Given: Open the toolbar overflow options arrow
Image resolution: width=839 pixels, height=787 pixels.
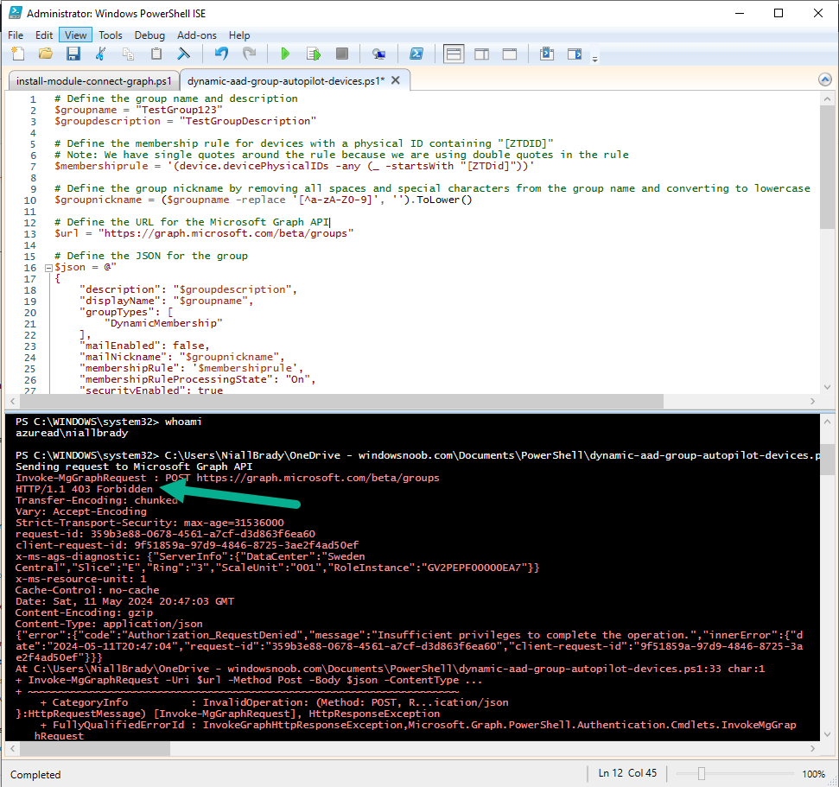Looking at the screenshot, I should (595, 59).
